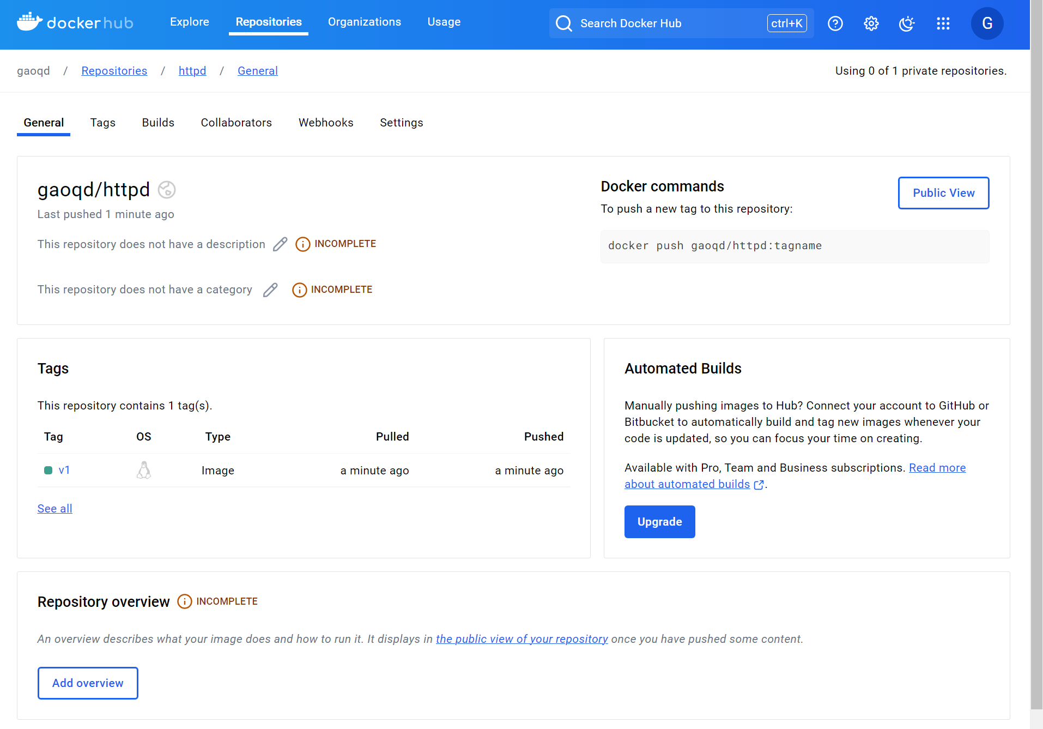Screen dimensions: 1043x729
Task: Click the Pulled column header
Action: pyautogui.click(x=392, y=437)
